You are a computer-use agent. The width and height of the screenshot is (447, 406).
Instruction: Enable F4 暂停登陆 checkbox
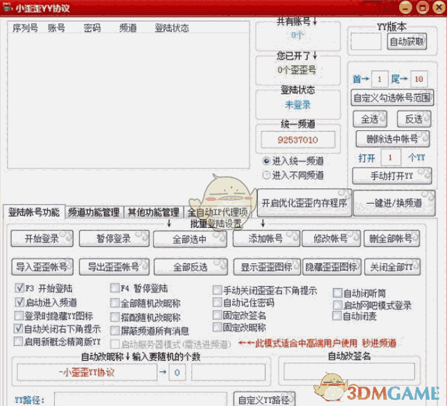click(114, 288)
